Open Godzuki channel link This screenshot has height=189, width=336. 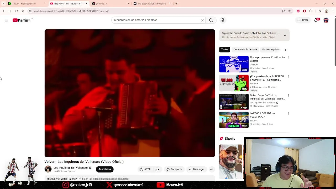254,65
